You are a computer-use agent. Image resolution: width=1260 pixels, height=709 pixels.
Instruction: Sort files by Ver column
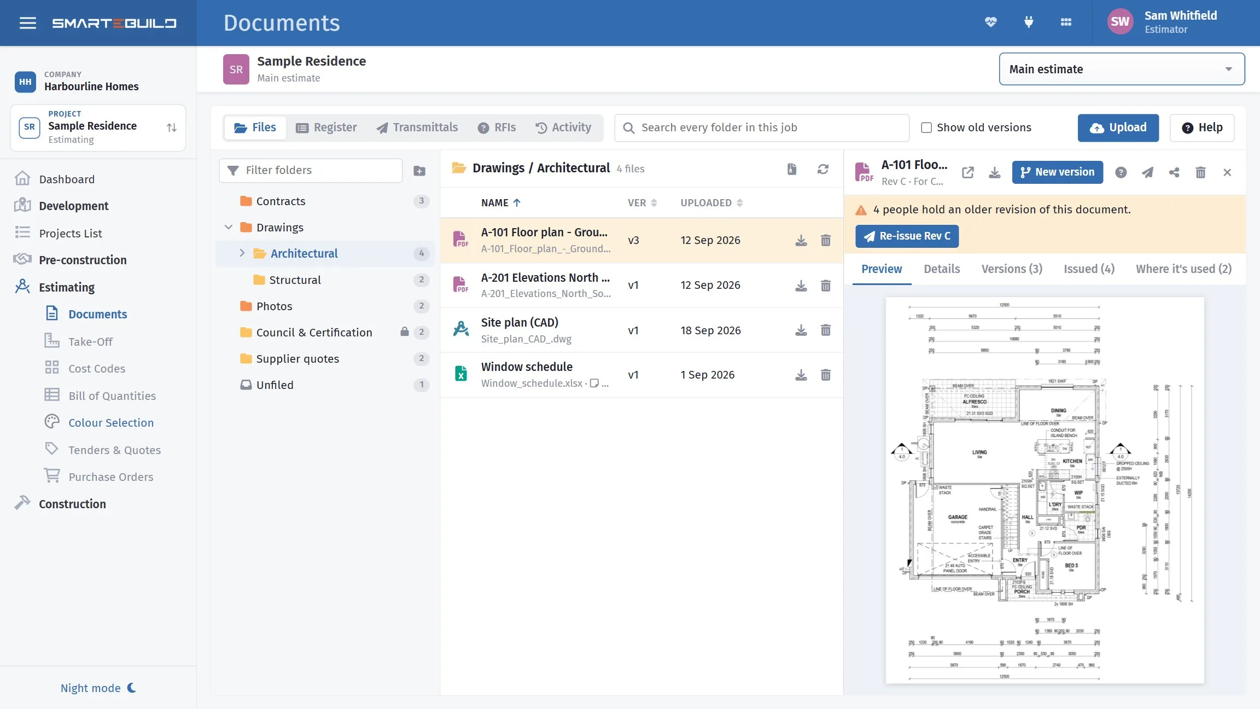(642, 202)
